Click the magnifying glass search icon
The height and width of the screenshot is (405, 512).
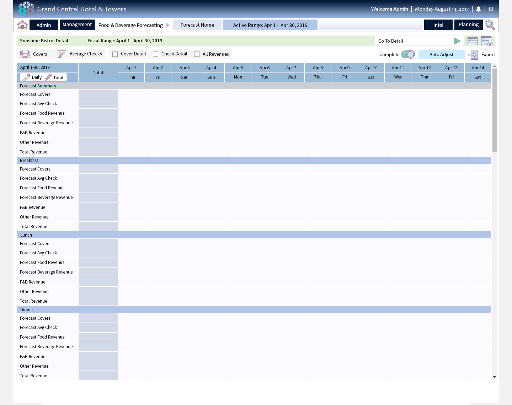point(490,25)
